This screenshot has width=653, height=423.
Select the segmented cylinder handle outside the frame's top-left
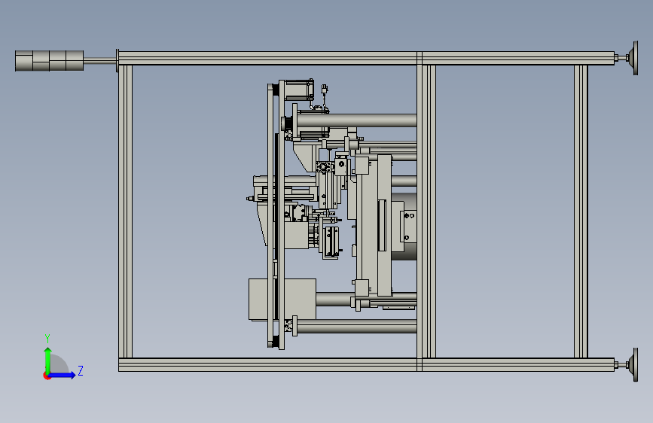coord(49,61)
